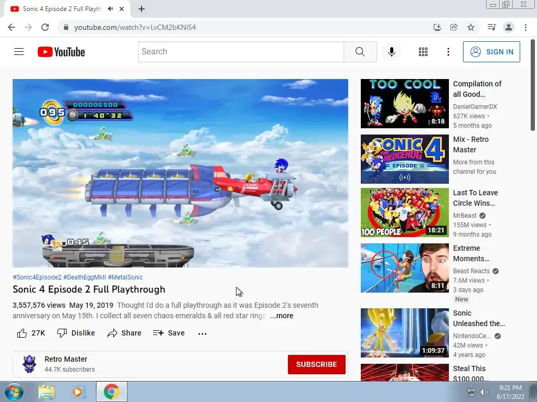Screen dimensions: 537x402
Task: Open the system volume speaker icon in tray
Action: pyautogui.click(x=484, y=392)
